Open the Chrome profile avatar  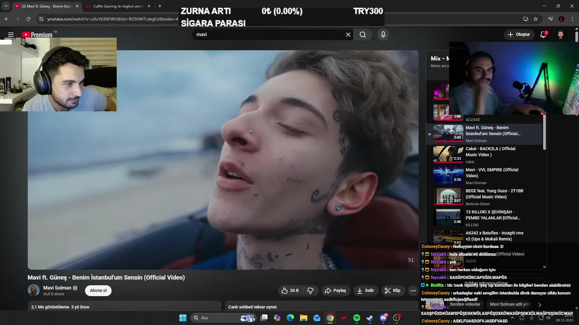point(561,19)
